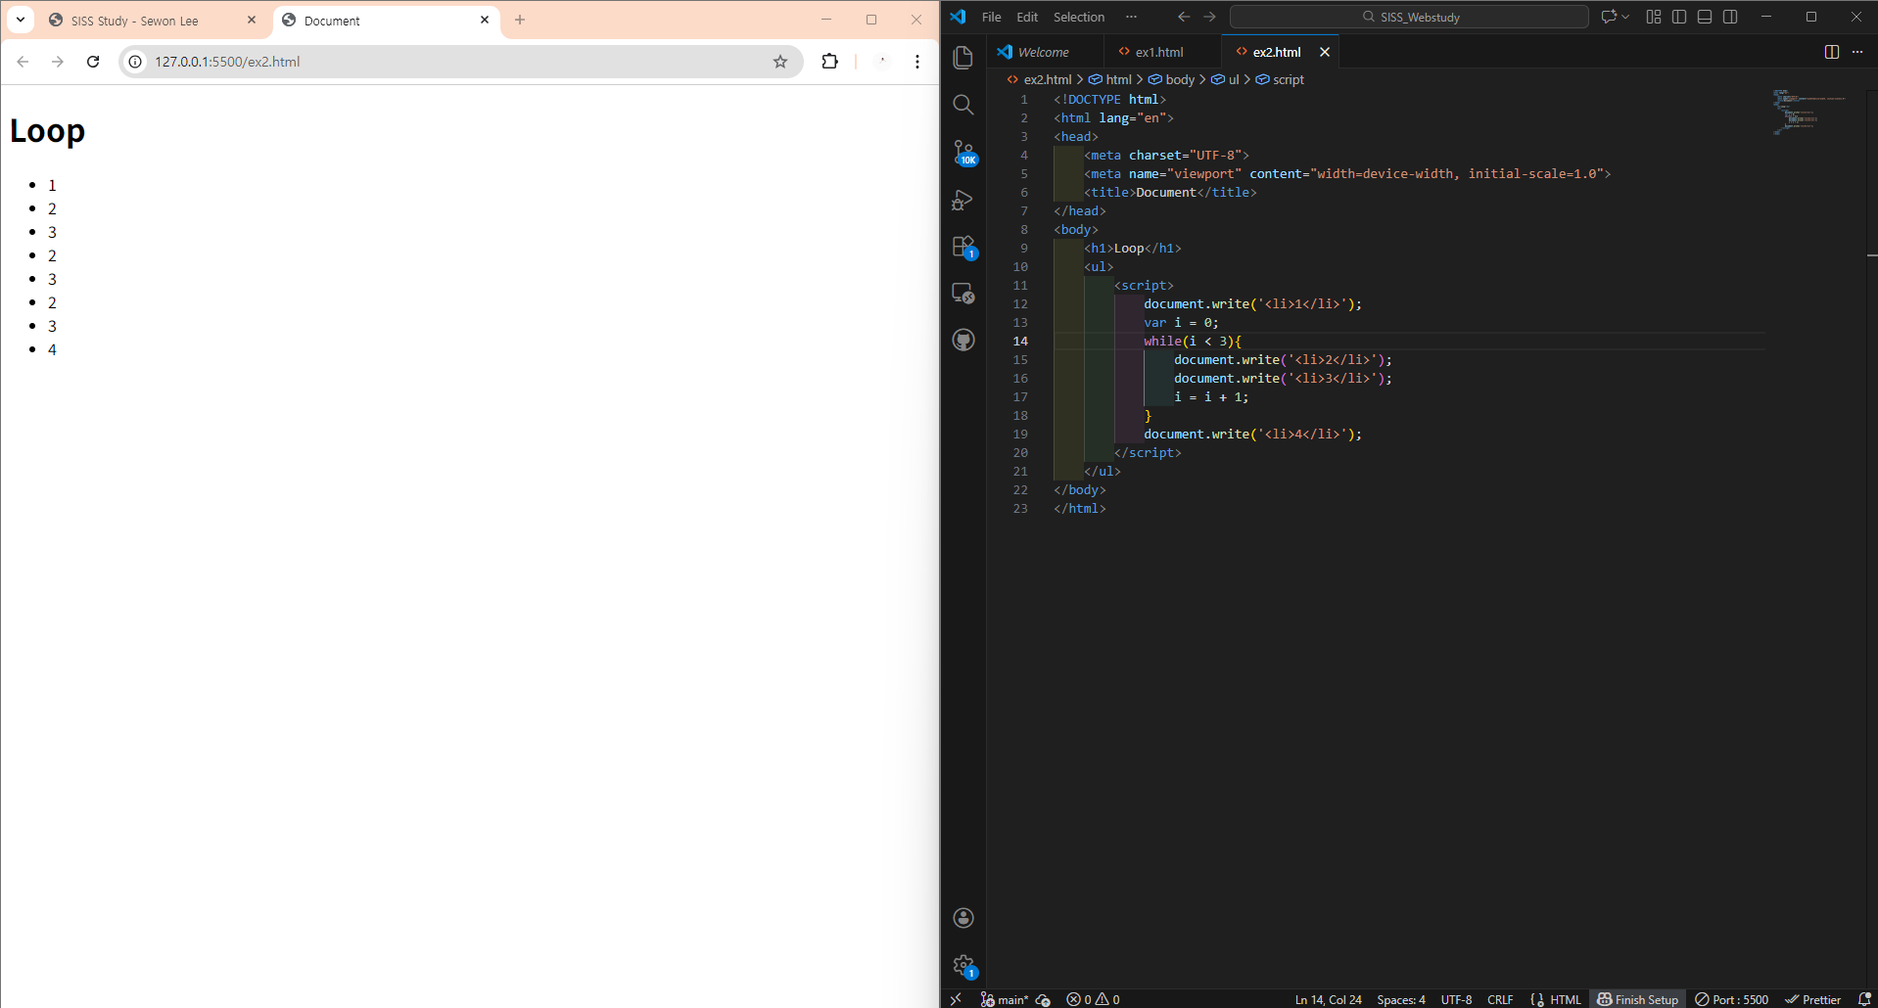Bookmark this page with the star icon
Image resolution: width=1878 pixels, height=1008 pixels.
(780, 62)
